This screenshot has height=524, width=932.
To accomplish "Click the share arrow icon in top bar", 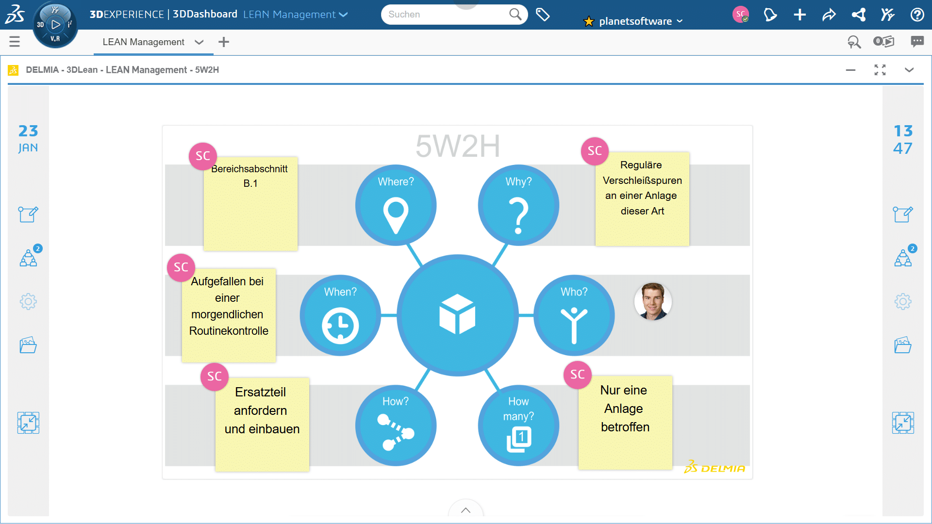I will pos(829,15).
